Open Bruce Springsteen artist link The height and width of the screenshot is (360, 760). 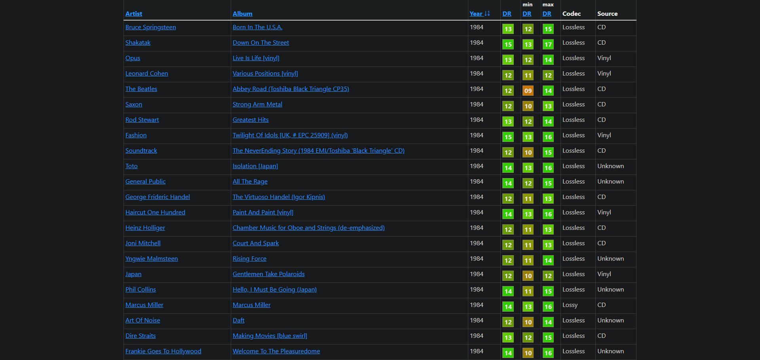151,27
